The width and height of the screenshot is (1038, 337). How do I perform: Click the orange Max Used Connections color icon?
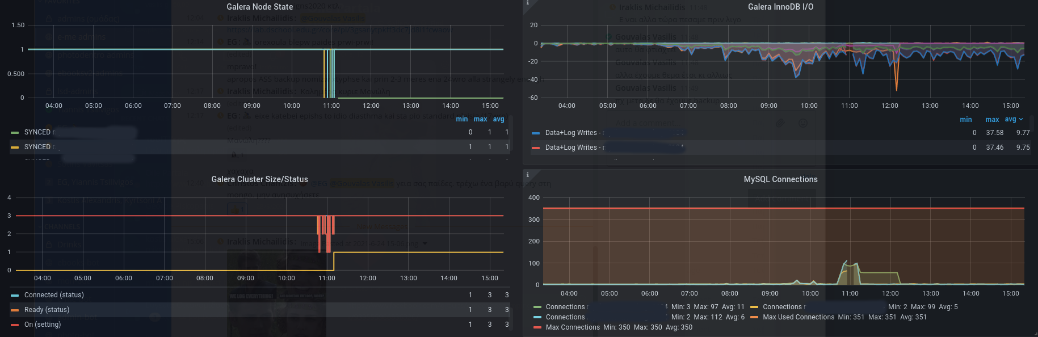754,318
